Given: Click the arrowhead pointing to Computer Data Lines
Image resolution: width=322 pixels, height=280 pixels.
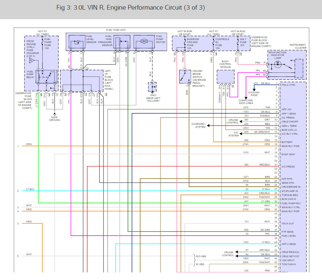Looking at the screenshot, I should click(246, 98).
